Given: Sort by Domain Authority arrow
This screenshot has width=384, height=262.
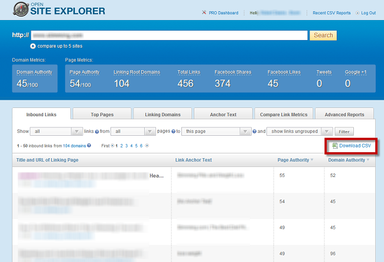Looking at the screenshot, I should [368, 160].
